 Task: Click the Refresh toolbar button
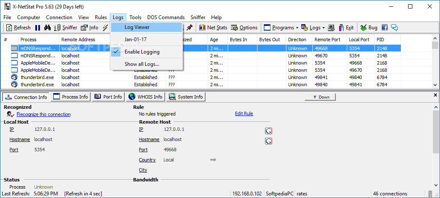point(19,28)
